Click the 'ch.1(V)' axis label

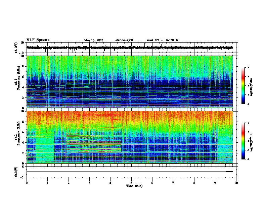16,48
